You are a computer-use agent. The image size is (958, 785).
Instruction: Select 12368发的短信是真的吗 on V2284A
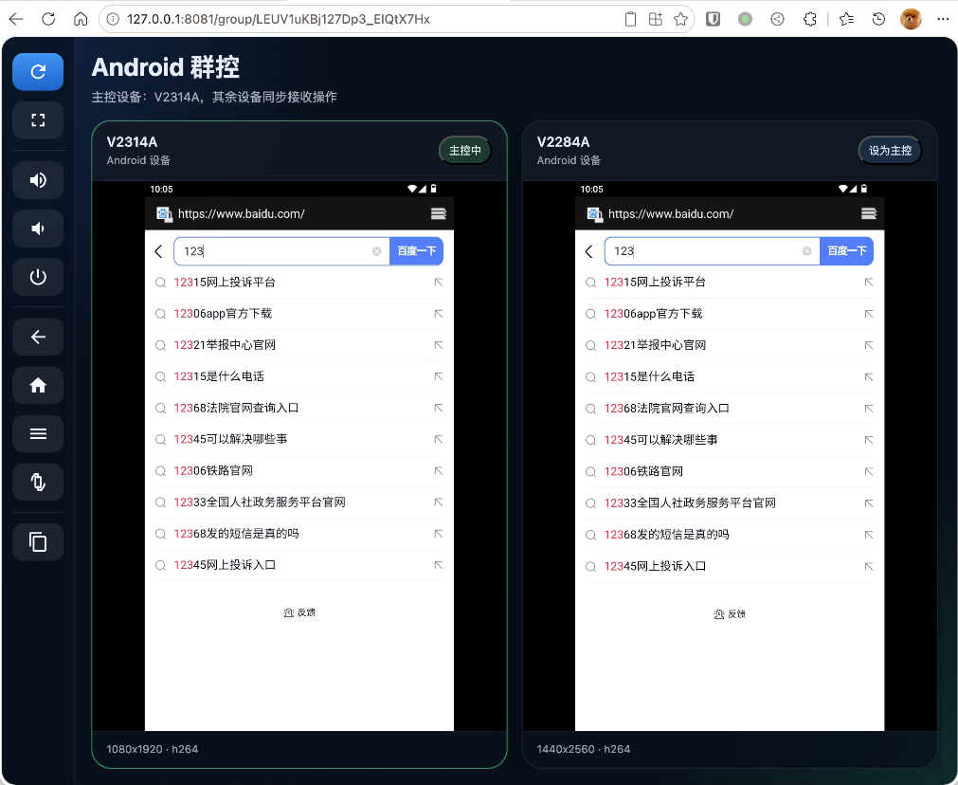pos(730,535)
